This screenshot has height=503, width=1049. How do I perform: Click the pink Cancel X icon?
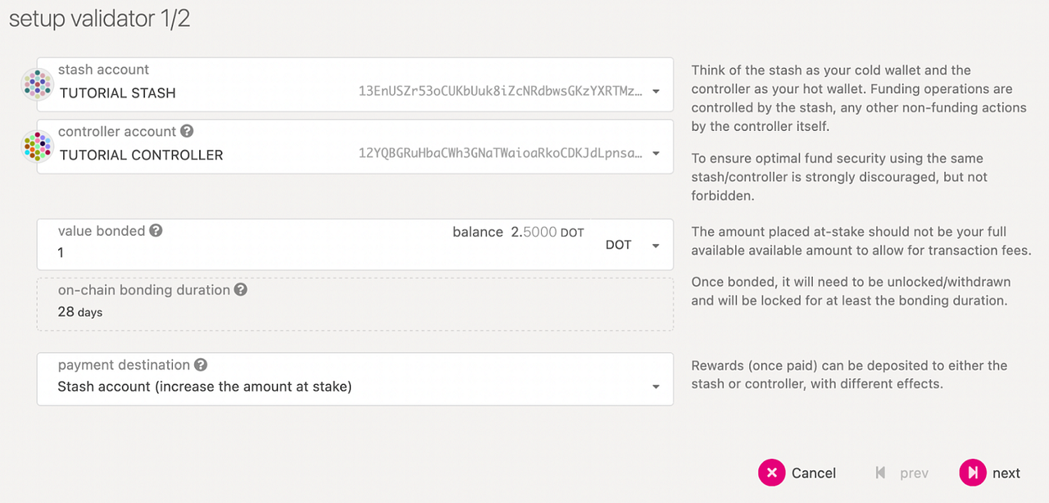coord(772,473)
